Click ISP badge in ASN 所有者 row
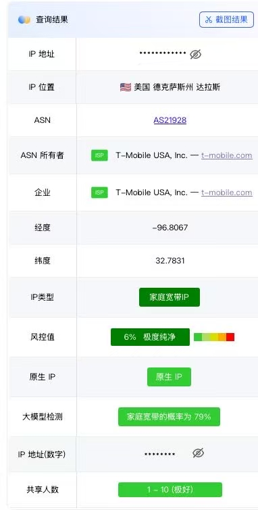This screenshot has width=258, height=510. (x=99, y=155)
